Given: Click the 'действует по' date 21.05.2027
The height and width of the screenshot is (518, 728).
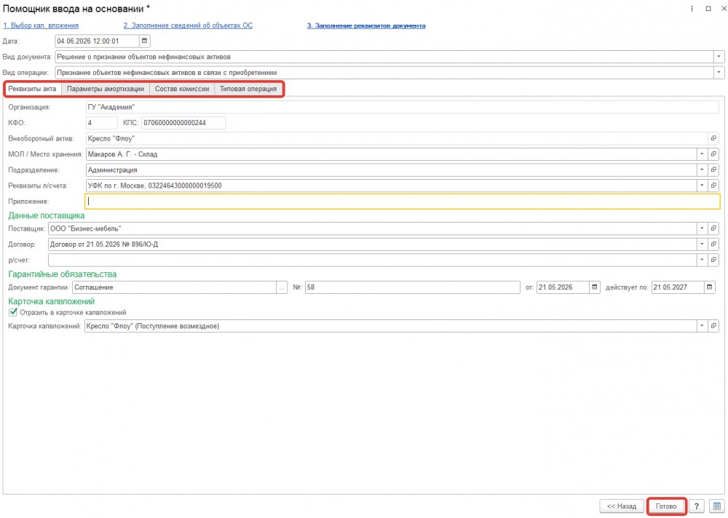Looking at the screenshot, I should pos(677,287).
